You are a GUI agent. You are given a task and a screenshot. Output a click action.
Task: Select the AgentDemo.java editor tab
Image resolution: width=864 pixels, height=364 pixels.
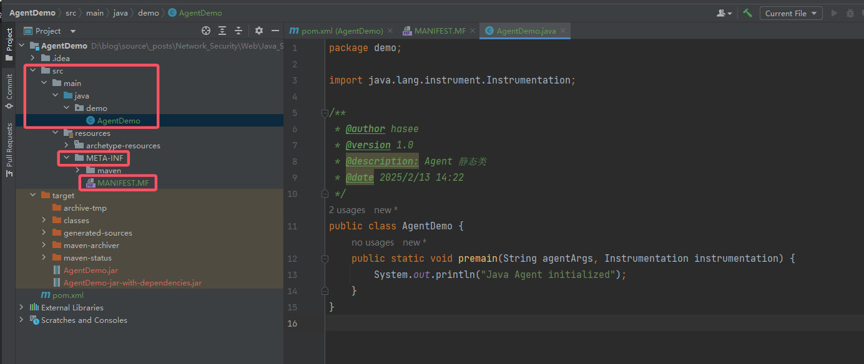click(526, 31)
